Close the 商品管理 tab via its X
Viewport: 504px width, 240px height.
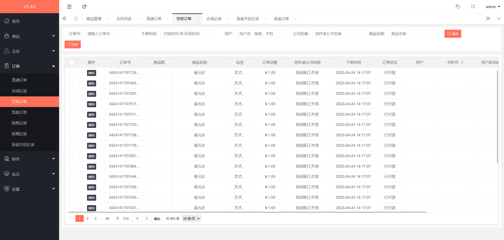[108, 19]
